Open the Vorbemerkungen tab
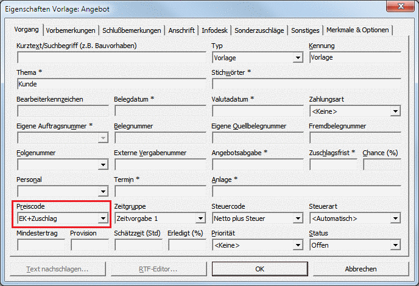This screenshot has width=419, height=286. (x=71, y=30)
